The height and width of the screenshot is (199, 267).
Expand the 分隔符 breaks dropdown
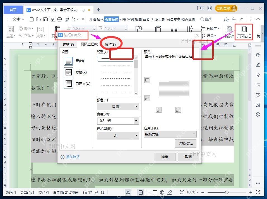(210, 28)
